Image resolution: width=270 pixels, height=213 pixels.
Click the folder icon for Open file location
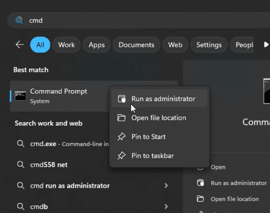click(x=121, y=118)
